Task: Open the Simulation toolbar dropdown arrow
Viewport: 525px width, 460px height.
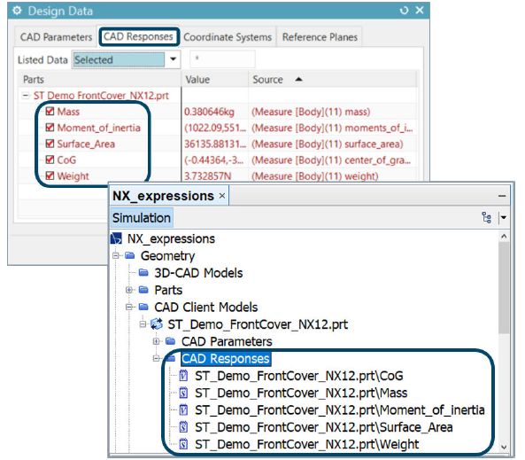Action: click(x=503, y=218)
